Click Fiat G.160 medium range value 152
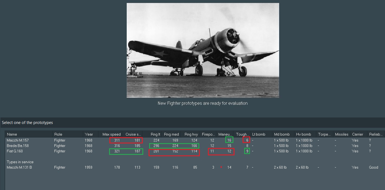The image size is (385, 190). [175, 151]
